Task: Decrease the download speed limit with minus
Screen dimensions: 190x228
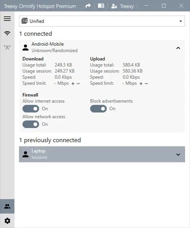Action: click(x=78, y=84)
